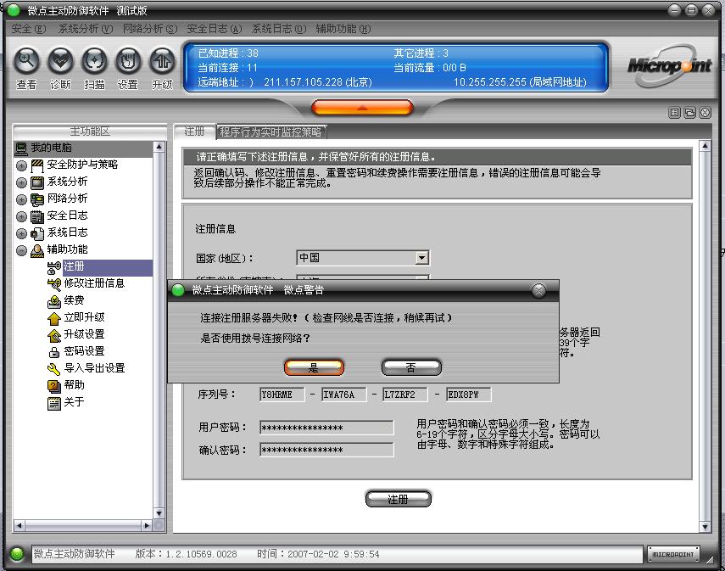This screenshot has height=571, width=725.
Task: Click the sidebar scroll-right arrow
Action: point(147,526)
